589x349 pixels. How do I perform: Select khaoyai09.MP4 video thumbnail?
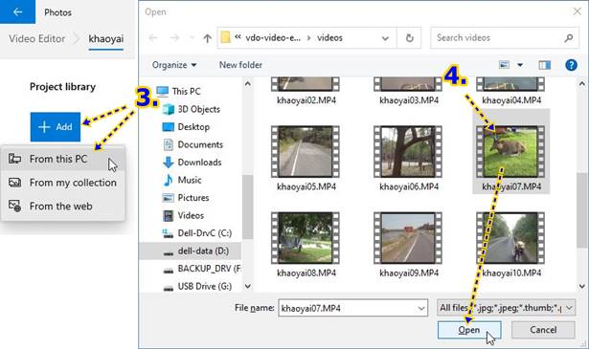tap(408, 238)
